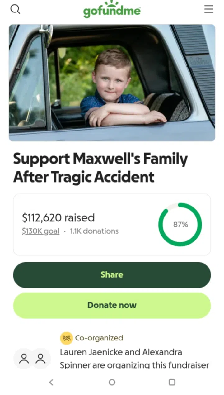The height and width of the screenshot is (395, 224).
Task: Open the search magnifier icon
Action: 15,9
